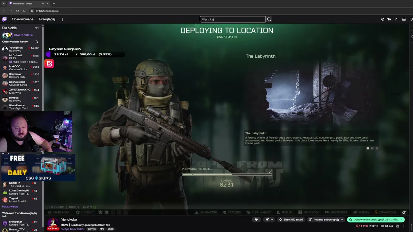Click the Labyrinth location preview image
413x232 pixels.
[311, 93]
